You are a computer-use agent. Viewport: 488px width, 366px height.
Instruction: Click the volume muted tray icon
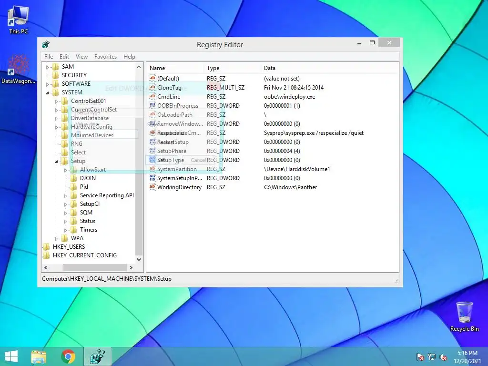pyautogui.click(x=443, y=357)
